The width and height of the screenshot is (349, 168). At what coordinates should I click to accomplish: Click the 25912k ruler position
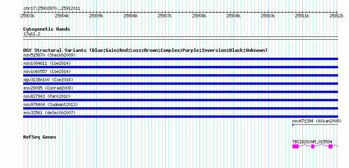[x=337, y=16]
